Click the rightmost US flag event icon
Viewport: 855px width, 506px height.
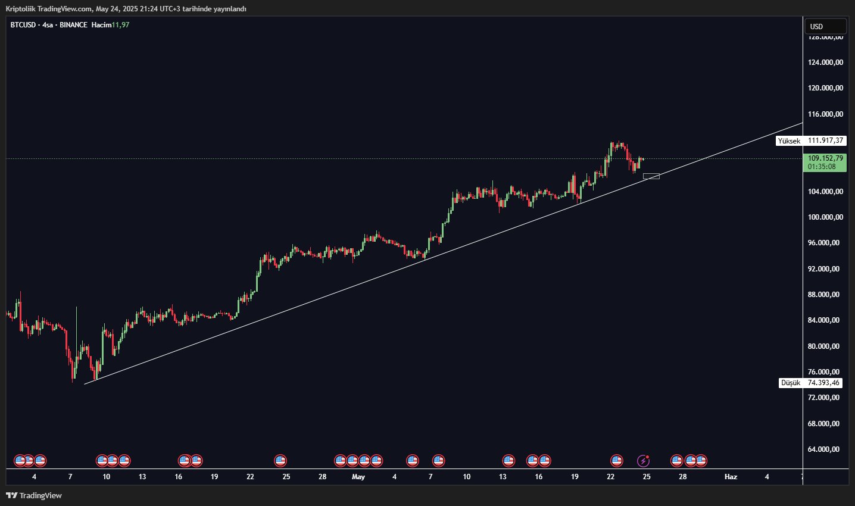click(701, 461)
